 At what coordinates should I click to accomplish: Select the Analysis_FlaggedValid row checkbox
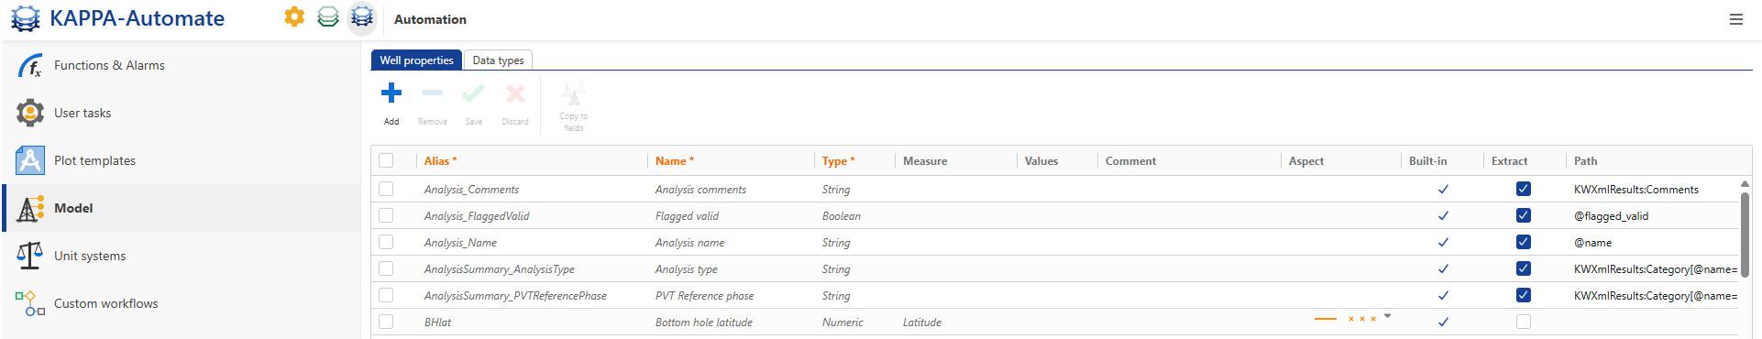tap(386, 215)
